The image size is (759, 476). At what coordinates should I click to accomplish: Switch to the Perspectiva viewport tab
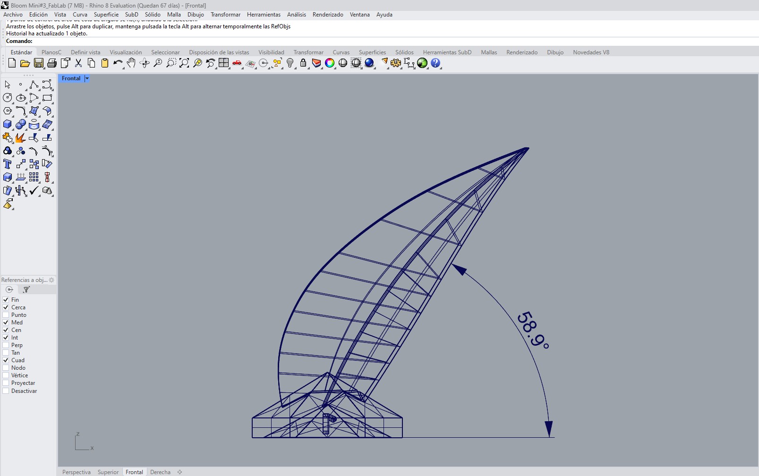(77, 472)
